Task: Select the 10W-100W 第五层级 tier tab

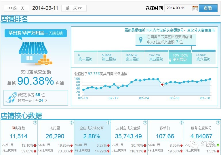Action: (180, 57)
